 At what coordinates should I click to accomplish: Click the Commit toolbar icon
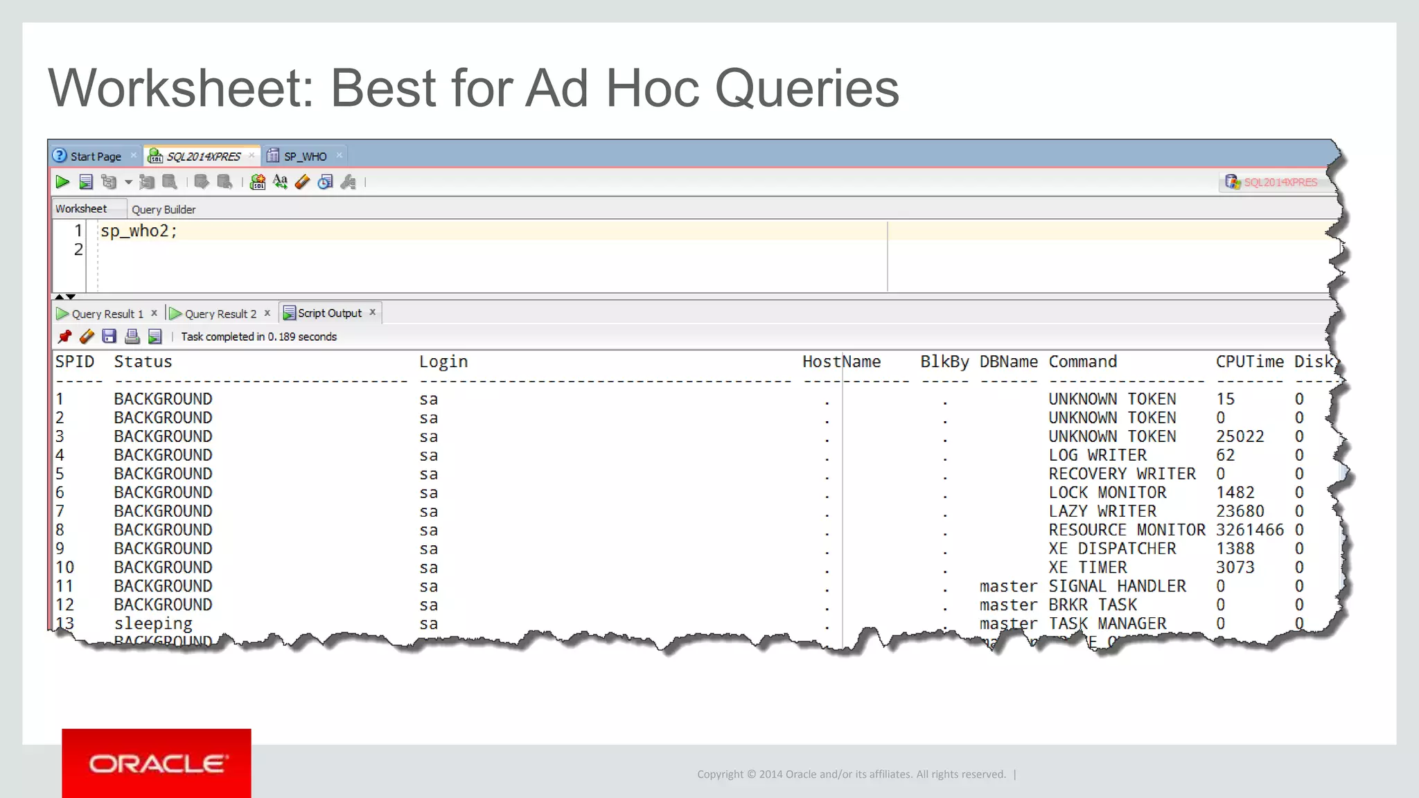tap(202, 182)
